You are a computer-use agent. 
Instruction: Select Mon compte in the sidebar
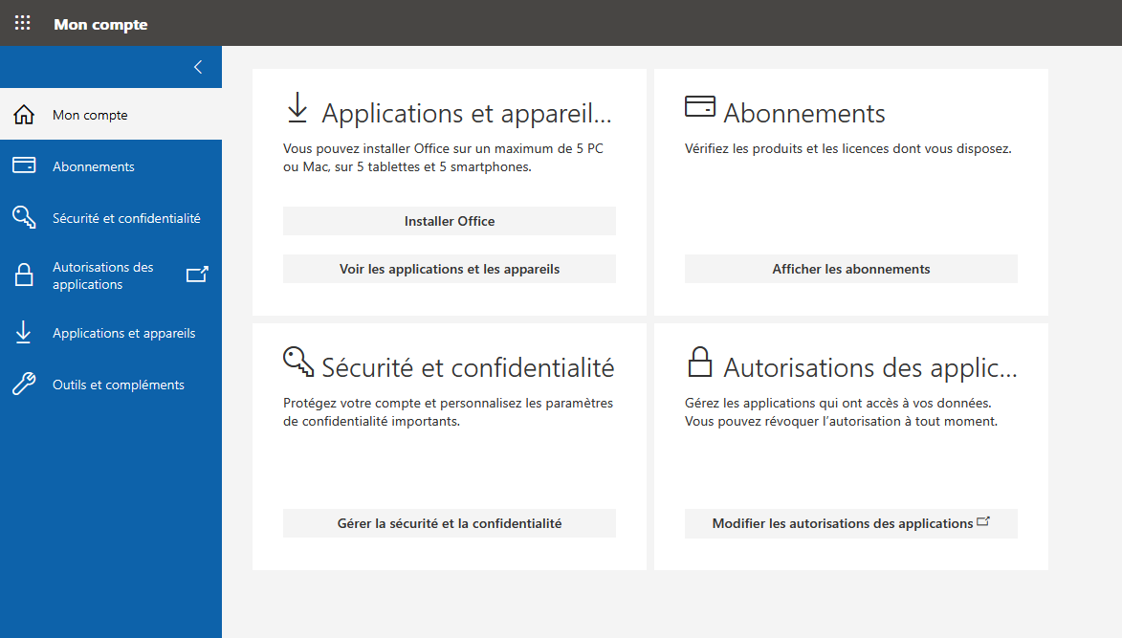(x=90, y=115)
